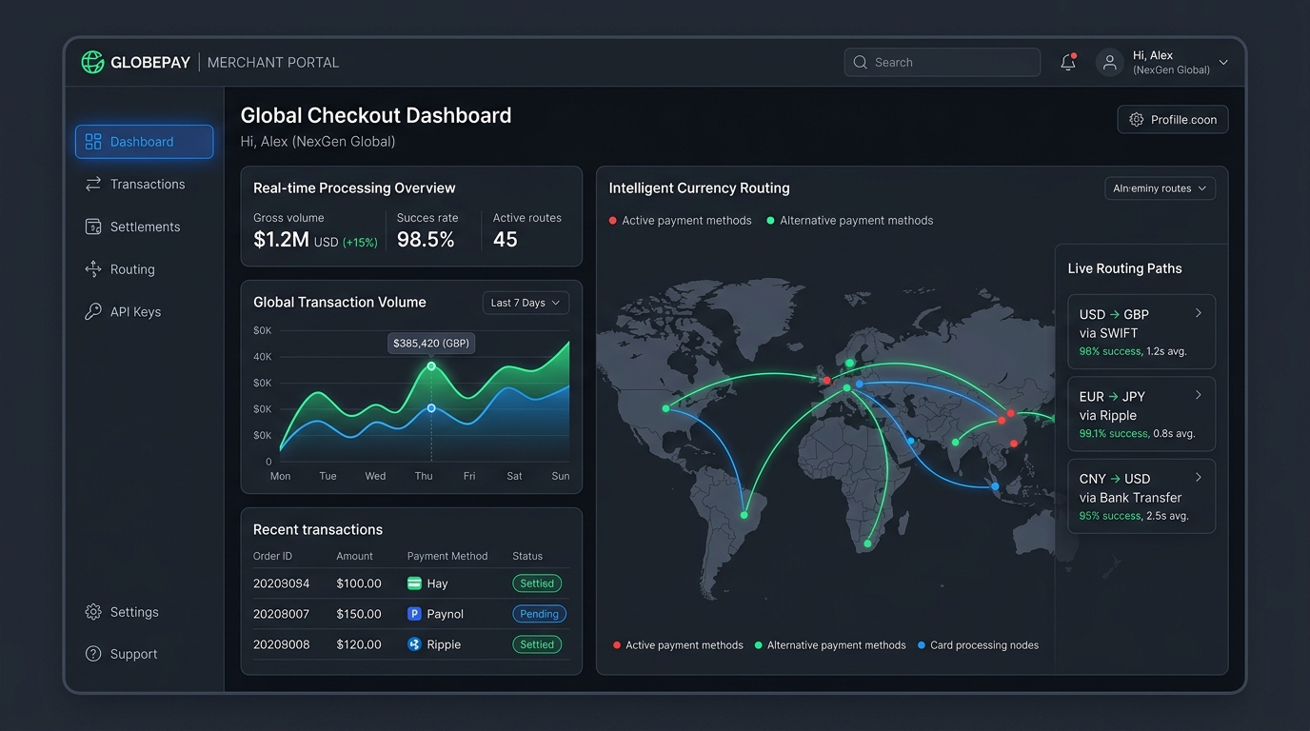
Task: Click the 98.5% success rate value
Action: tap(426, 240)
